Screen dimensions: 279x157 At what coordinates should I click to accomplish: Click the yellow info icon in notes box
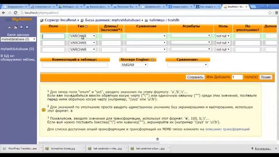44,110
